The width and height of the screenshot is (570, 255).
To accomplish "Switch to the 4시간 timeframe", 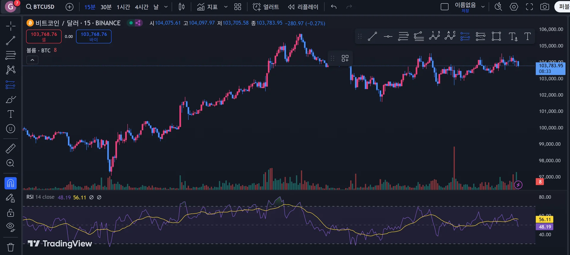I will [142, 7].
